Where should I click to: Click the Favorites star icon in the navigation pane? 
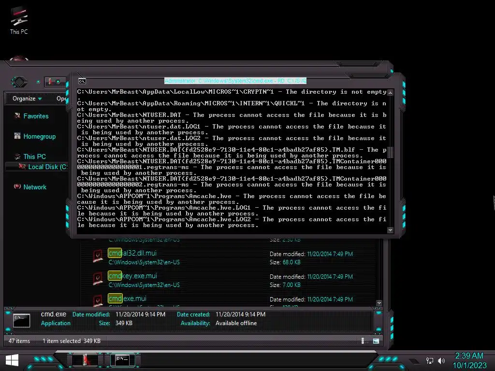point(17,115)
